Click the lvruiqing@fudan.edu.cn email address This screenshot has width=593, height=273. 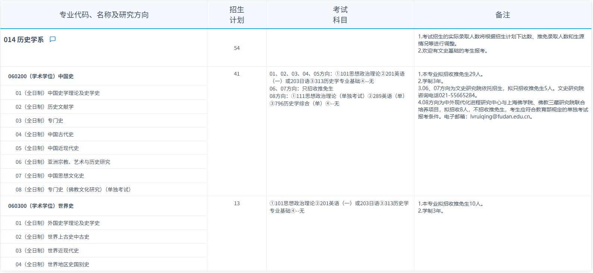[x=500, y=117]
